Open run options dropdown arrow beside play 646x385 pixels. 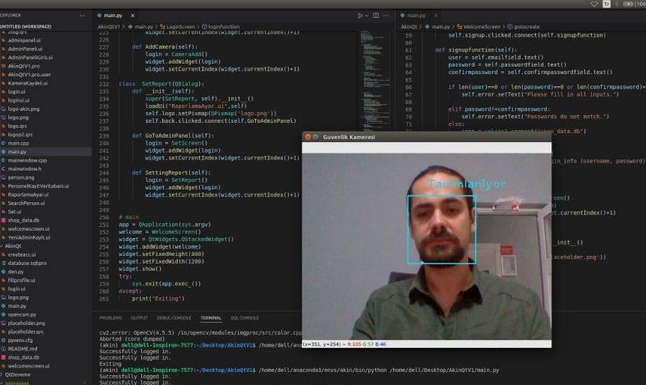coord(367,16)
